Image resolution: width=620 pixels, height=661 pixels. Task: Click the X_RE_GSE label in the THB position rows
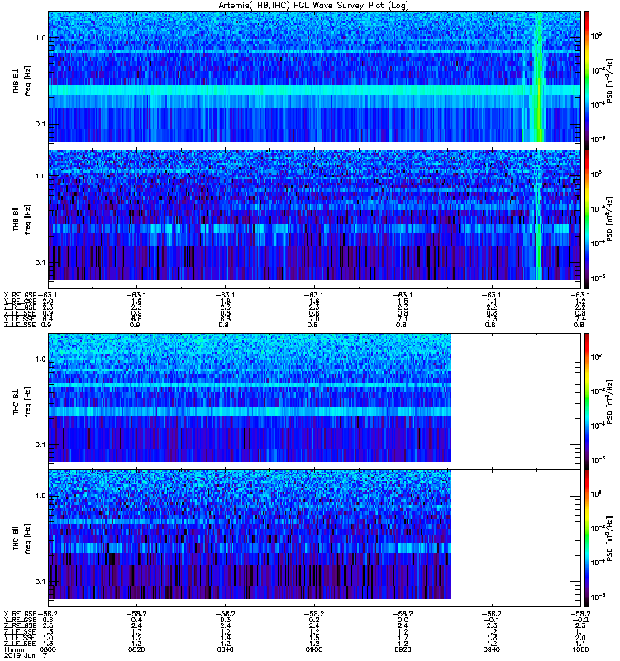(x=20, y=295)
